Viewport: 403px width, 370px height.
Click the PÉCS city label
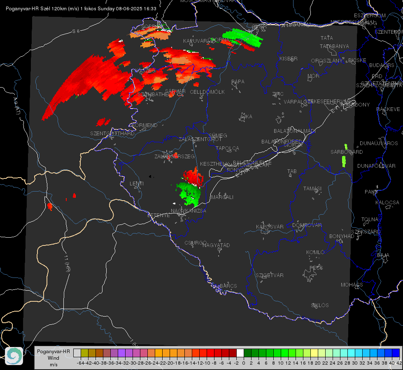tap(316, 268)
